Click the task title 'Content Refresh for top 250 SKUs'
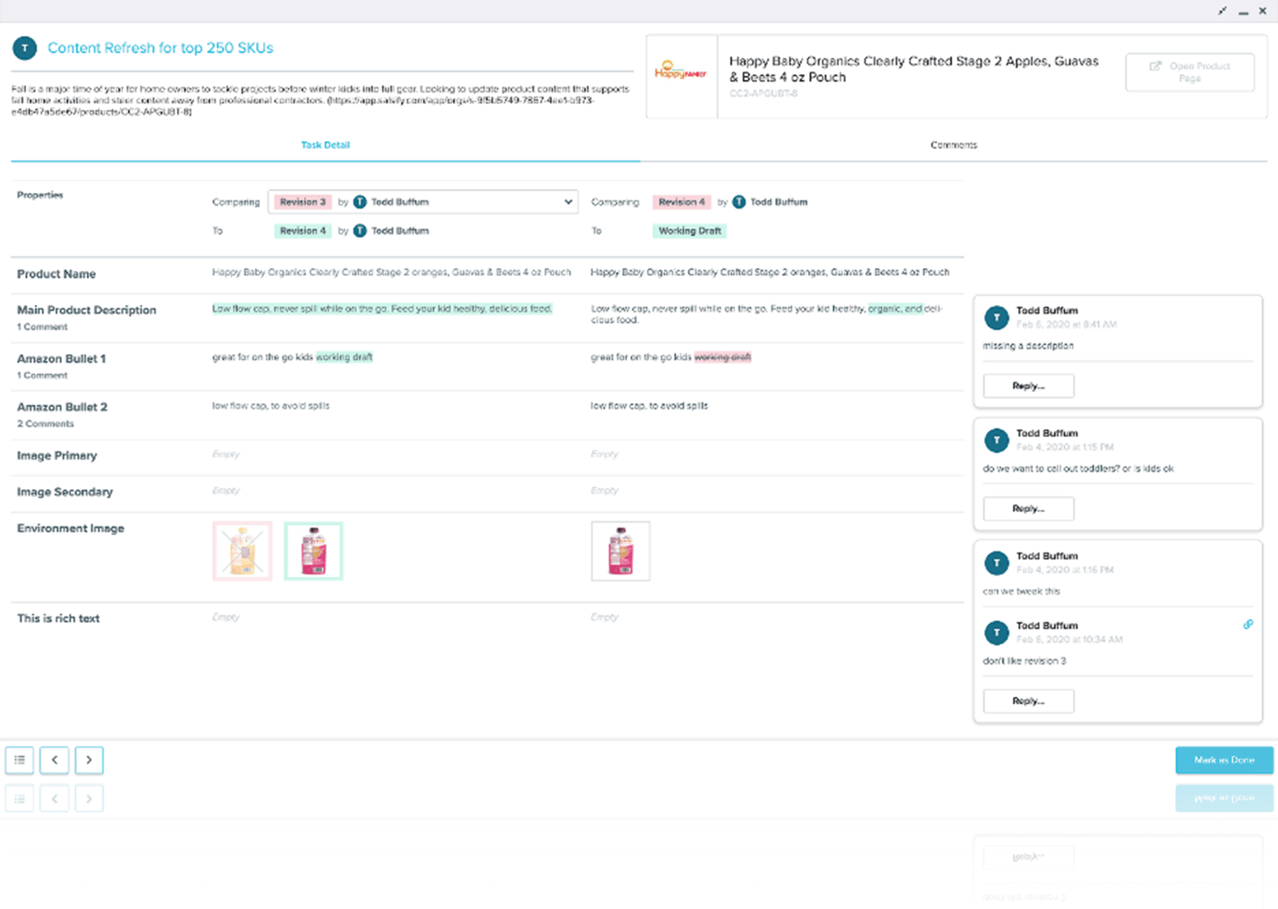The height and width of the screenshot is (909, 1278). coord(160,48)
